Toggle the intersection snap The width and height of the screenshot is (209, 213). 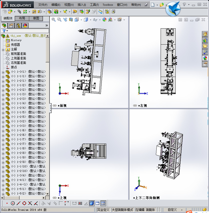point(30,203)
